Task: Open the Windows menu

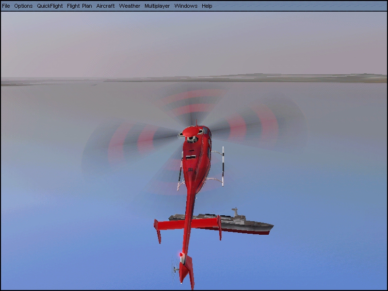Action: tap(186, 6)
